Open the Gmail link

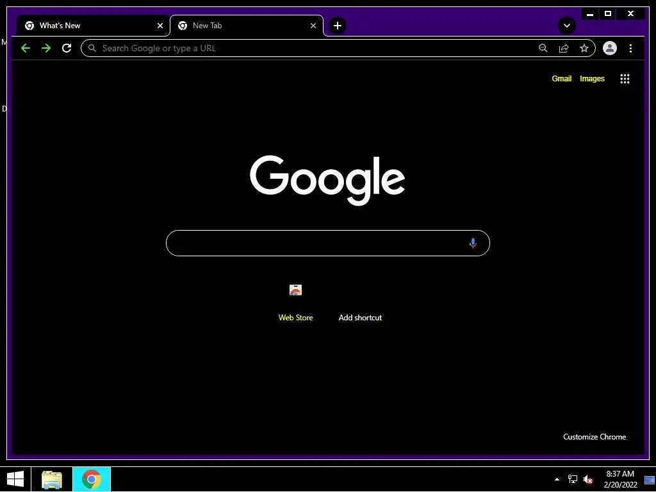click(561, 79)
